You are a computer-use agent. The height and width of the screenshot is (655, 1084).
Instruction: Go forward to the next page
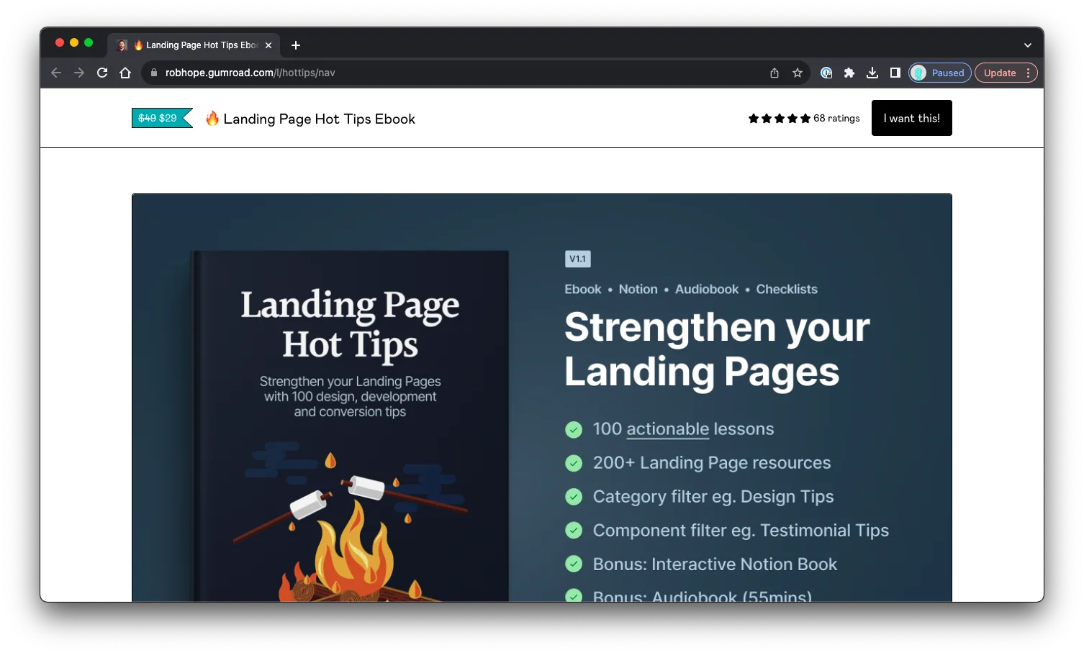pyautogui.click(x=79, y=73)
